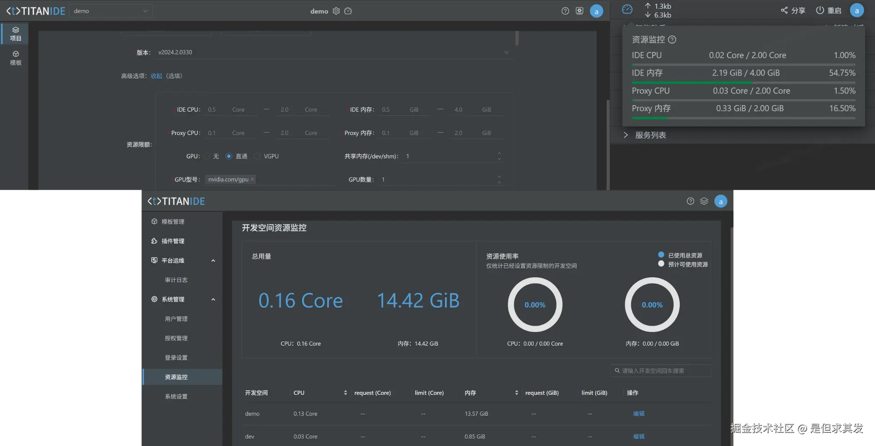Open the layers icon in lower header
Viewport: 875px width, 446px height.
pos(704,201)
